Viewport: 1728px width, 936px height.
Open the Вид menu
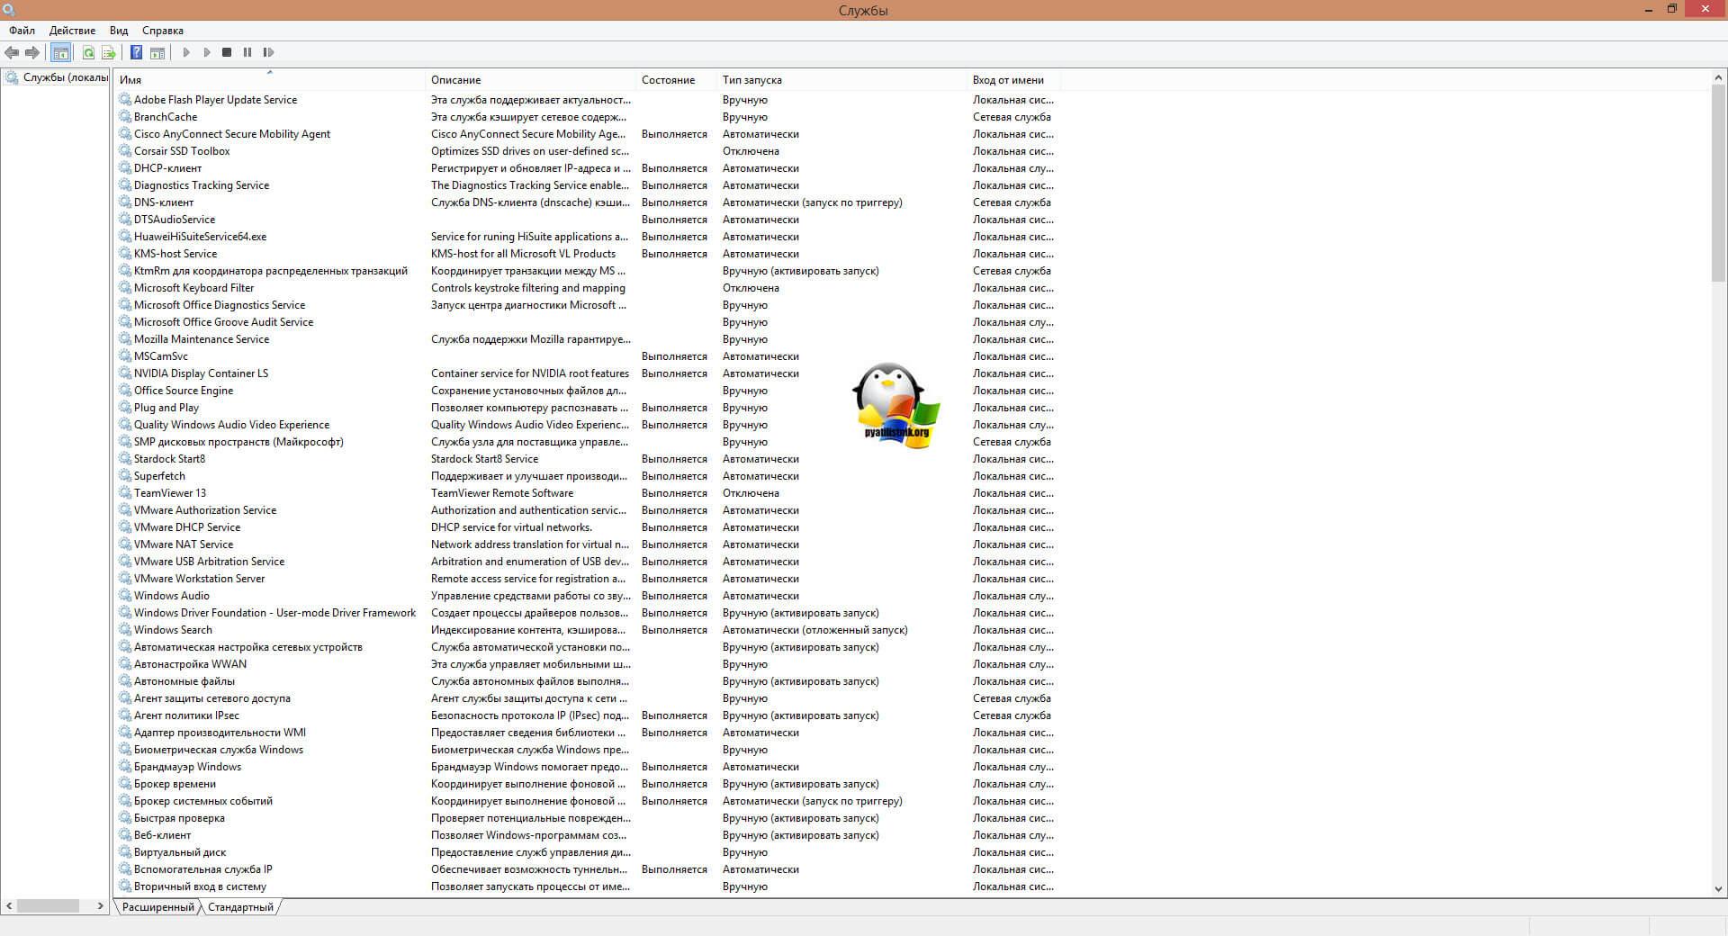point(119,31)
